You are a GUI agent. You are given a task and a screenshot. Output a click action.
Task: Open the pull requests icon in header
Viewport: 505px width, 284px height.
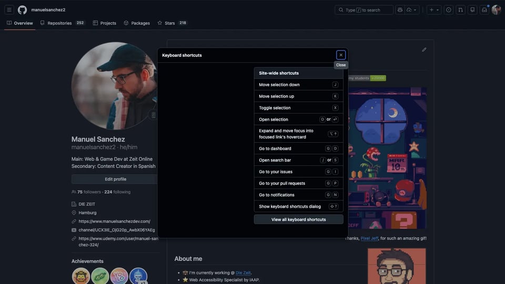[x=461, y=10]
